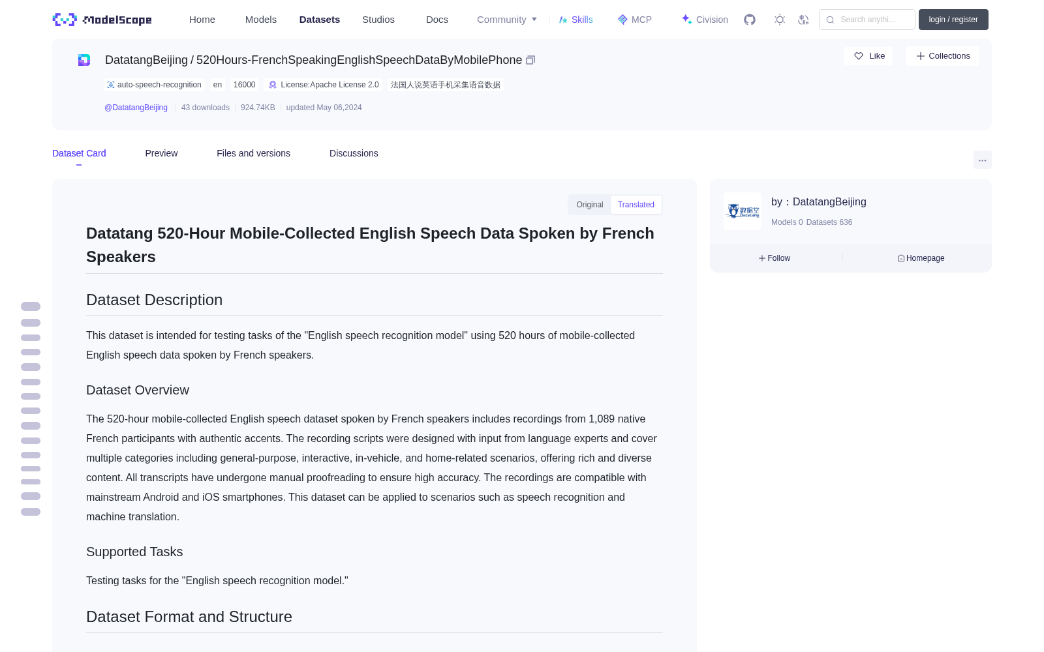1044x652 pixels.
Task: Open the GitHub icon link
Action: click(x=750, y=20)
